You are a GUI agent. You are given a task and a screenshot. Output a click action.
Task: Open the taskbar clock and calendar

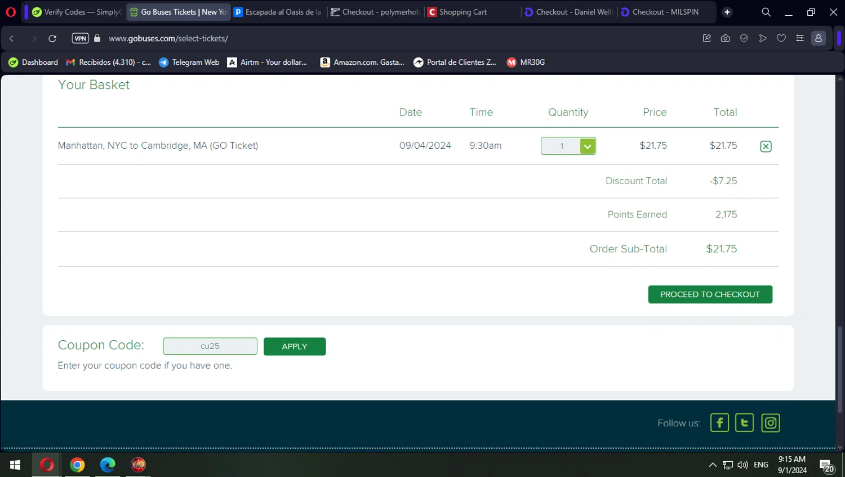coord(792,465)
